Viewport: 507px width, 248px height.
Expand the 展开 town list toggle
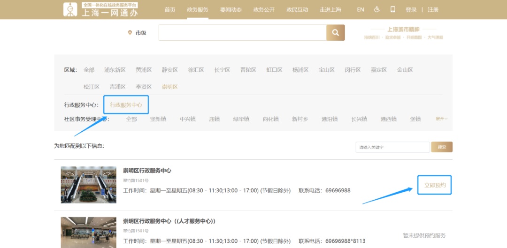tap(441, 119)
